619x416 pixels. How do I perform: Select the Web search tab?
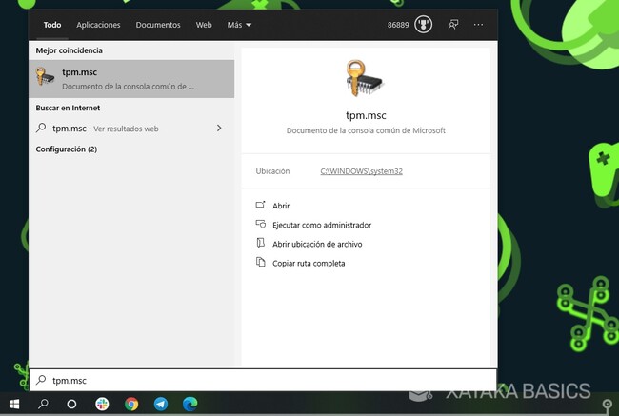click(204, 25)
